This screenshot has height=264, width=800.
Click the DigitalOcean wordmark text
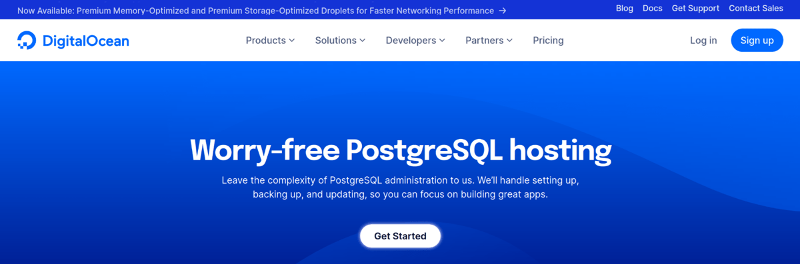click(85, 41)
